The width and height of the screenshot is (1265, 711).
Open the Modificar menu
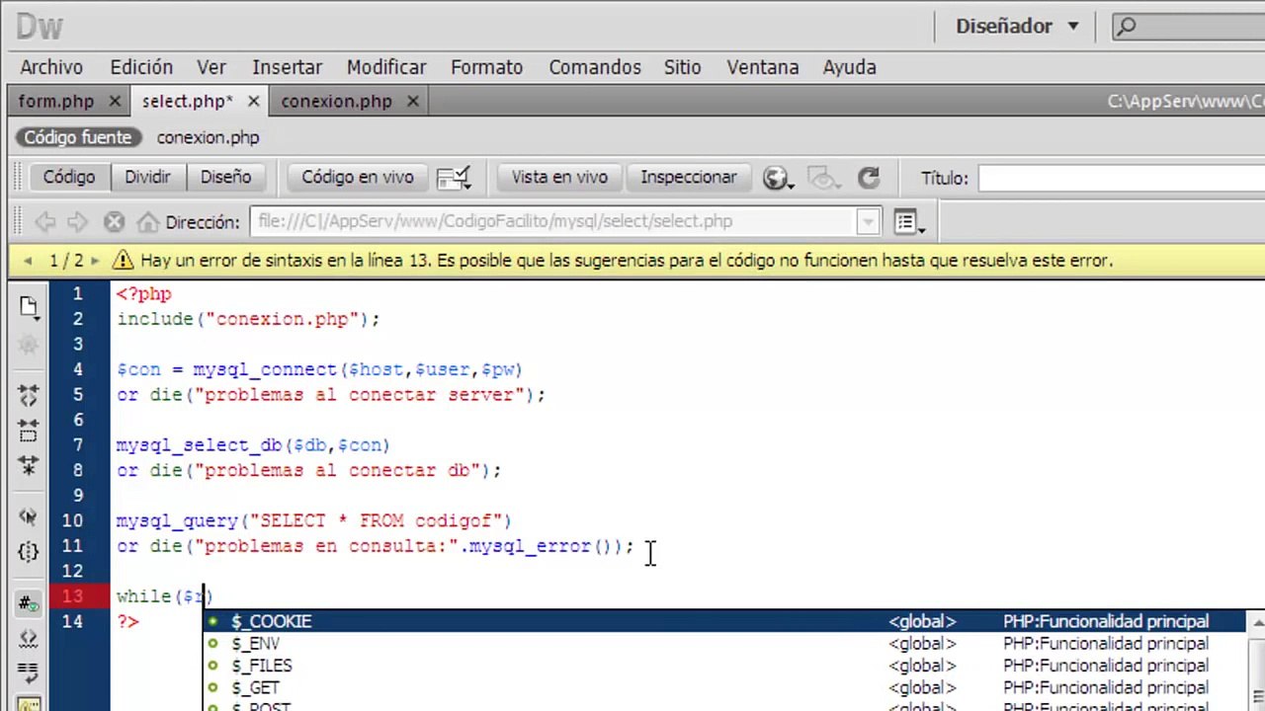pyautogui.click(x=386, y=67)
